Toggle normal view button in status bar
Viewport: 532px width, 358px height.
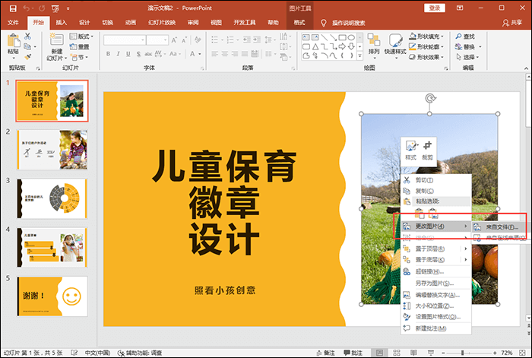(x=380, y=353)
